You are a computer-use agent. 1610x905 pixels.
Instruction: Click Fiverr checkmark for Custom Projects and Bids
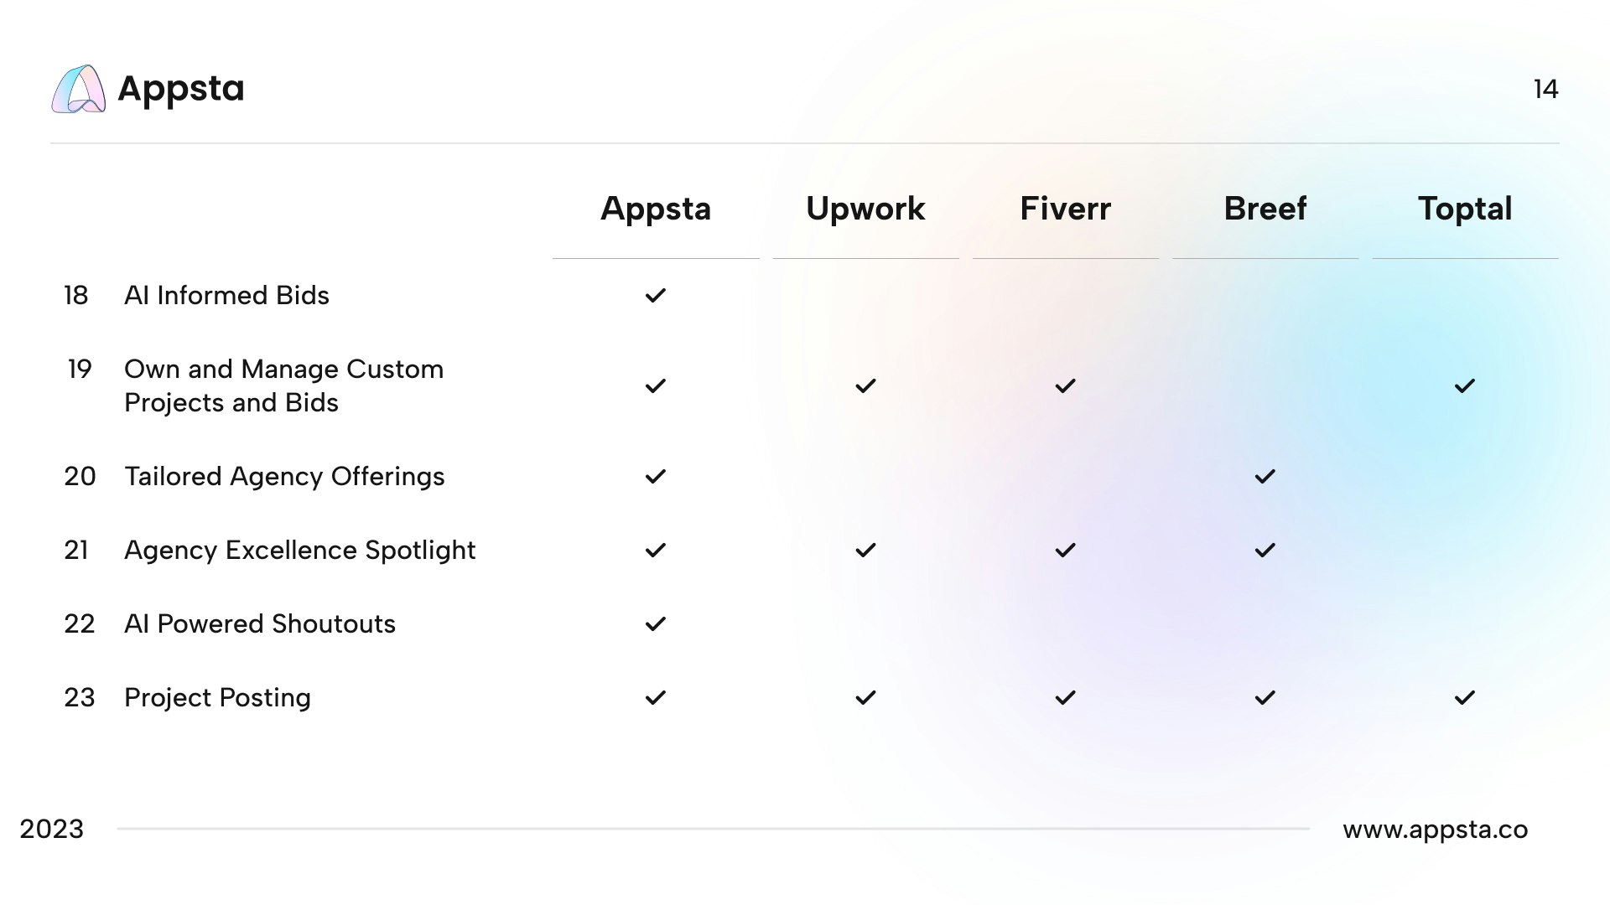pyautogui.click(x=1066, y=386)
